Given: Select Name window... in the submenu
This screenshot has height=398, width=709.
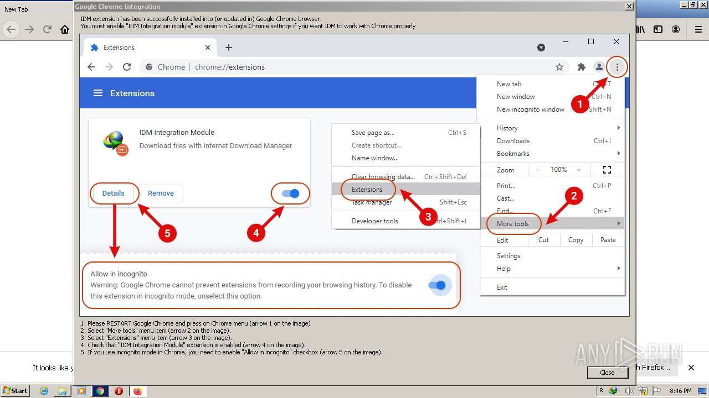Looking at the screenshot, I should [x=405, y=158].
